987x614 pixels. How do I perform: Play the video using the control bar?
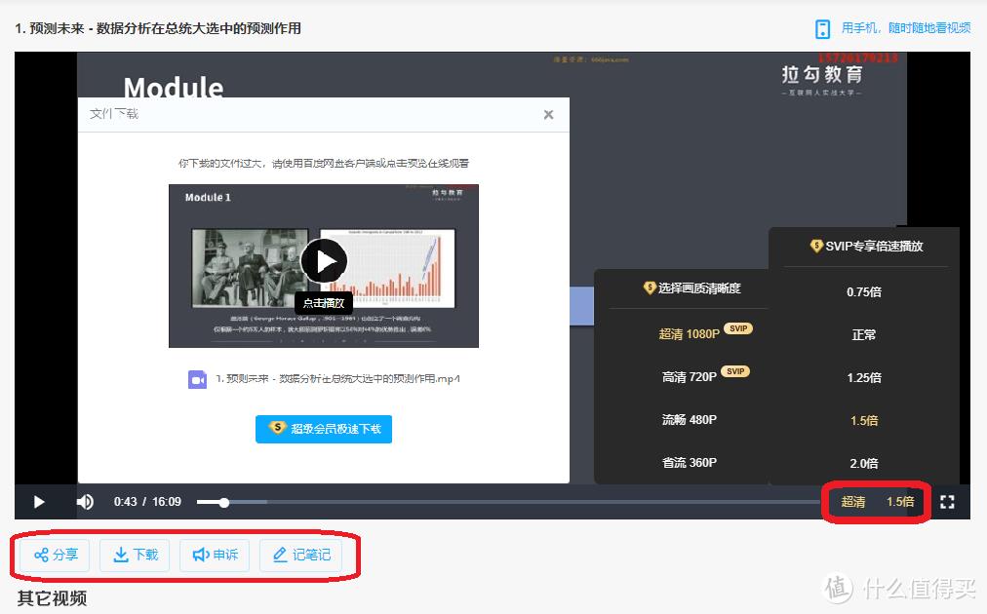(x=39, y=502)
